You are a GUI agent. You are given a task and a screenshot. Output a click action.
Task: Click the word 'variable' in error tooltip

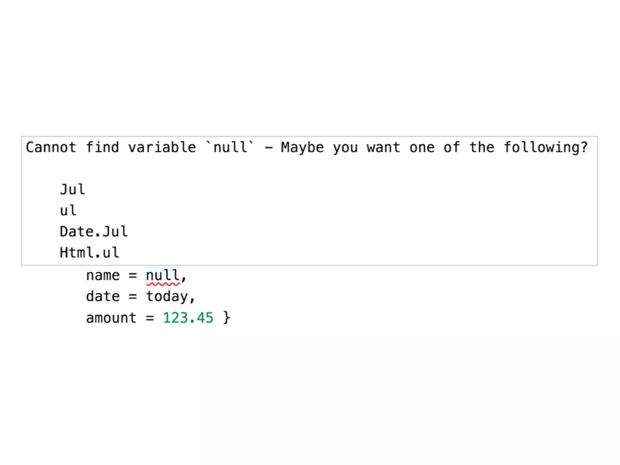(x=162, y=147)
